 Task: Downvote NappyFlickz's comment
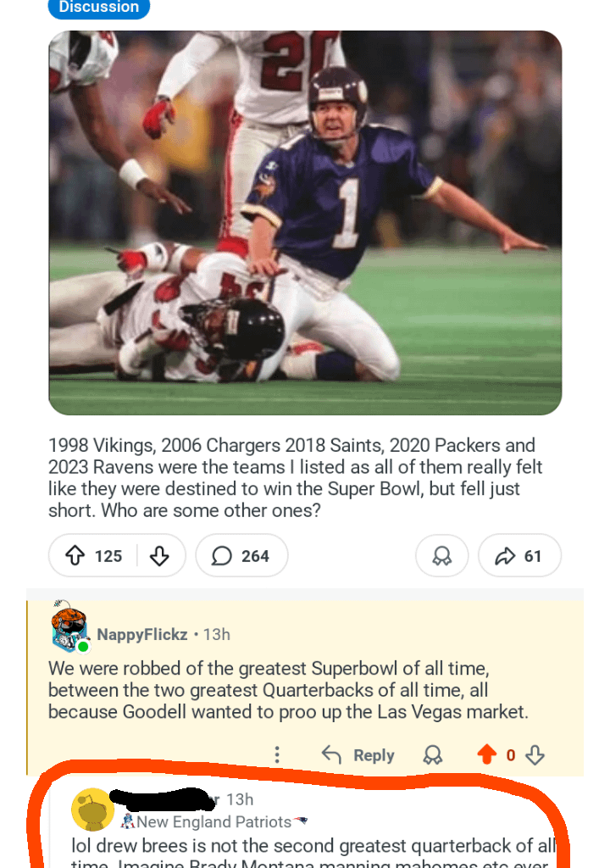point(535,755)
